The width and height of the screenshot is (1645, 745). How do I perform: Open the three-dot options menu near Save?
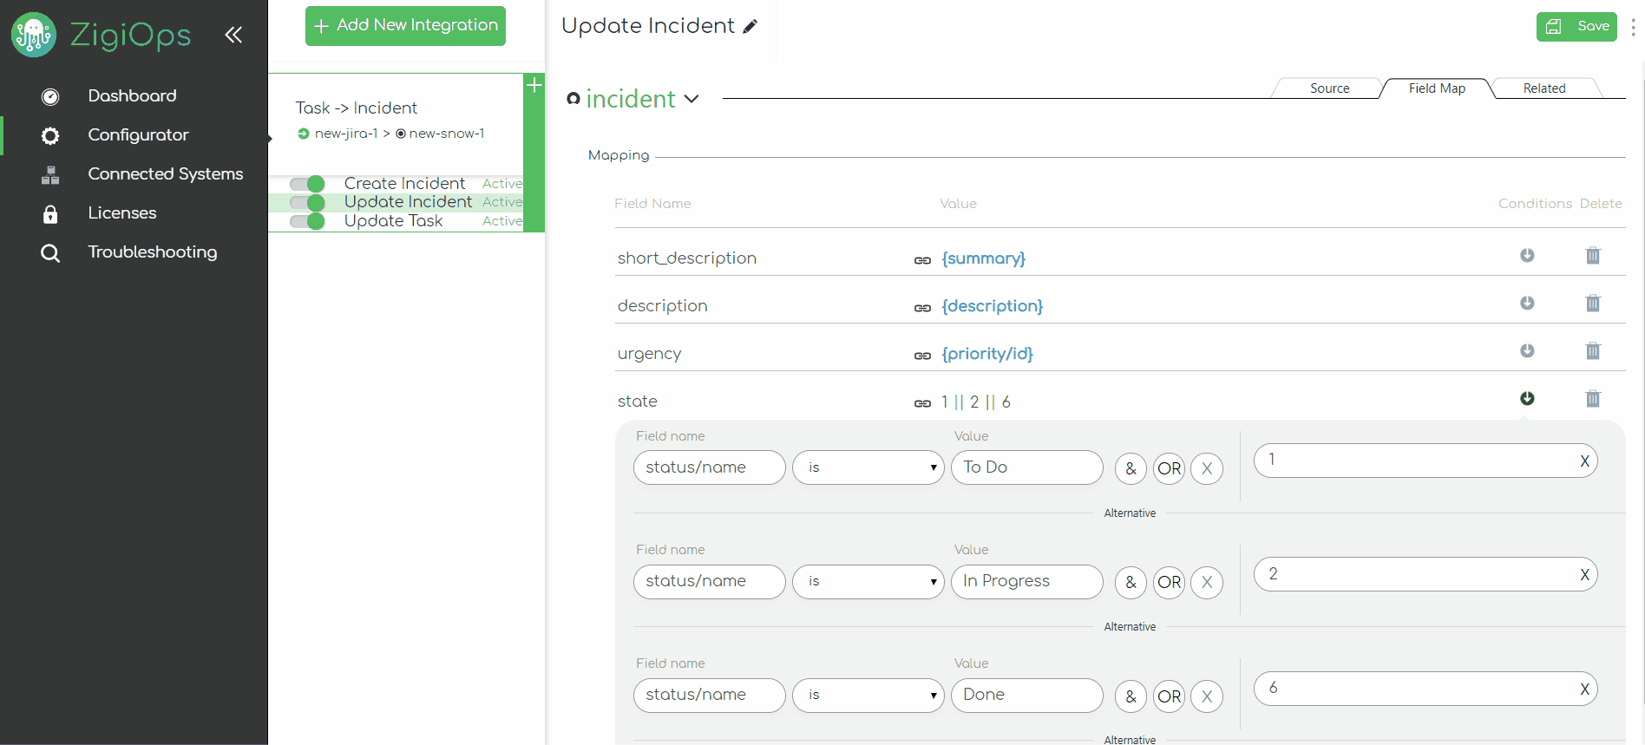[1633, 28]
